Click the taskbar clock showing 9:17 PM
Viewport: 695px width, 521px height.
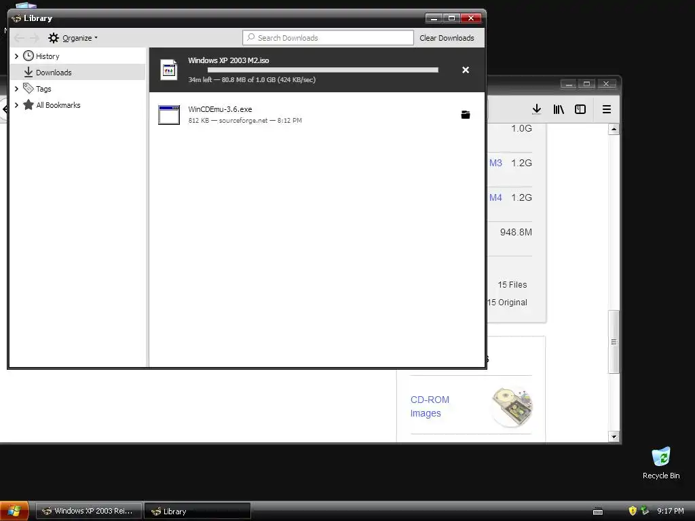tap(670, 511)
